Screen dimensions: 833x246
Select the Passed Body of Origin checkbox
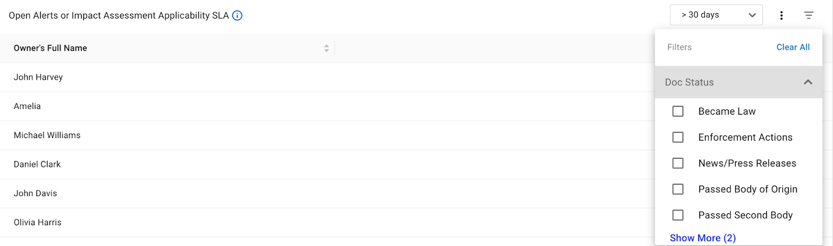click(x=678, y=189)
